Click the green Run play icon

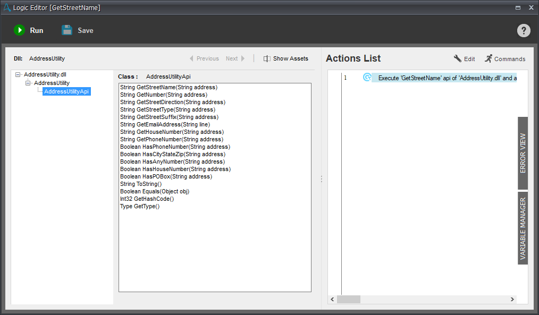pos(20,30)
